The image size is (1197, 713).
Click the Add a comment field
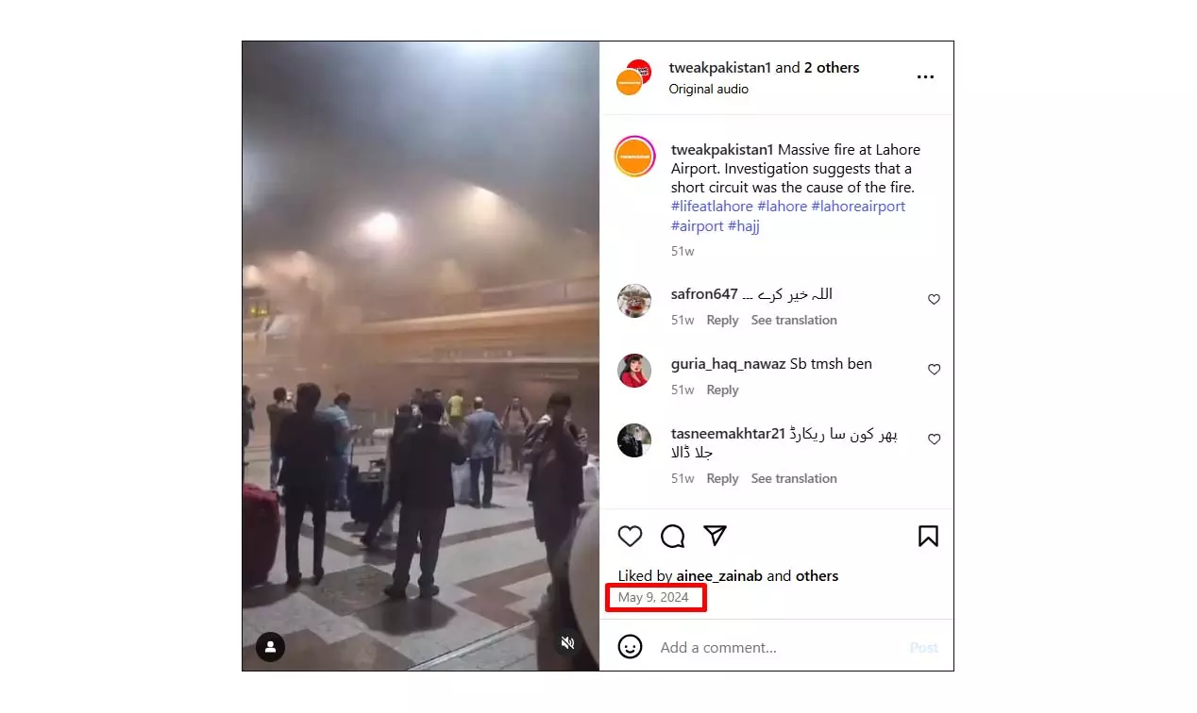779,647
